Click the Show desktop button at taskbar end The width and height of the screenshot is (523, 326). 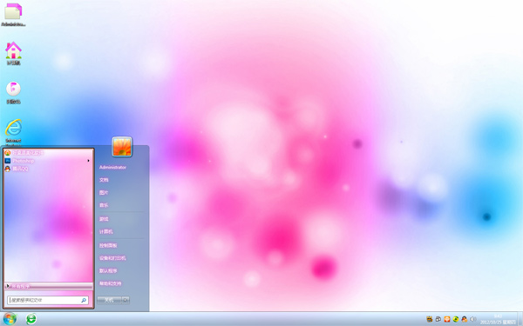click(x=520, y=319)
